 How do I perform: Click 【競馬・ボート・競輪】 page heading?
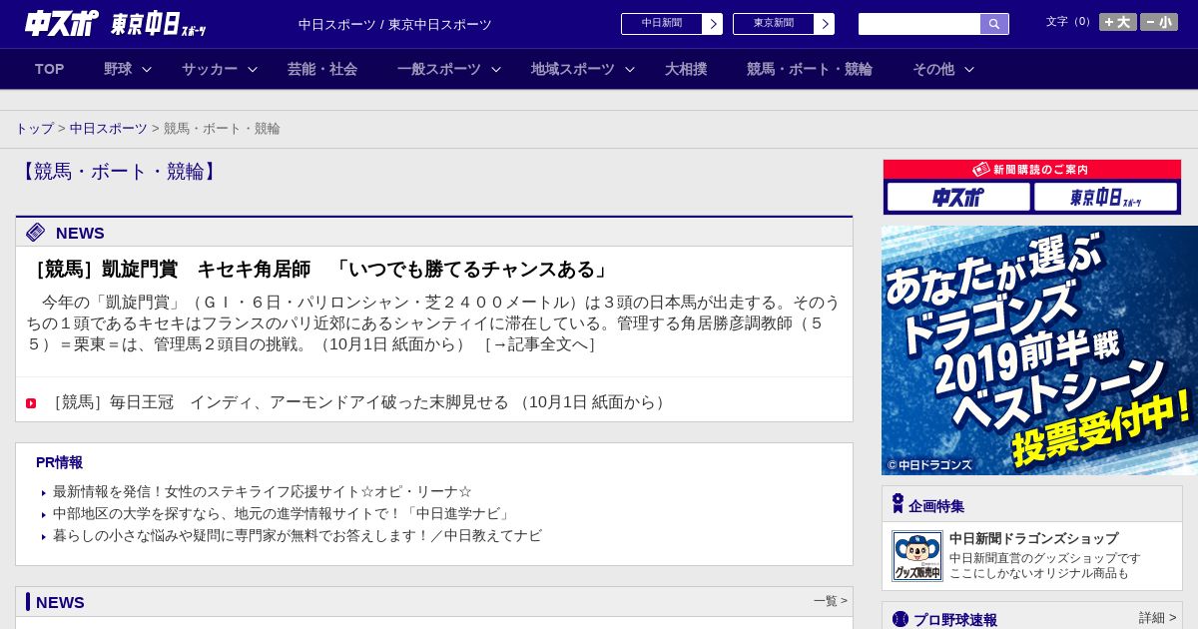coord(119,172)
